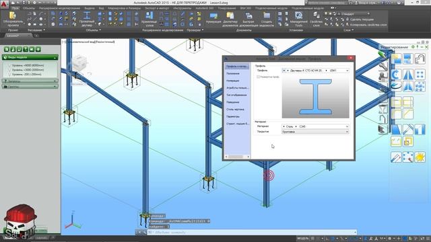This screenshot has height=242, width=431.
Task: Click the first green button in the left panel toolbar
Action: click(6, 49)
